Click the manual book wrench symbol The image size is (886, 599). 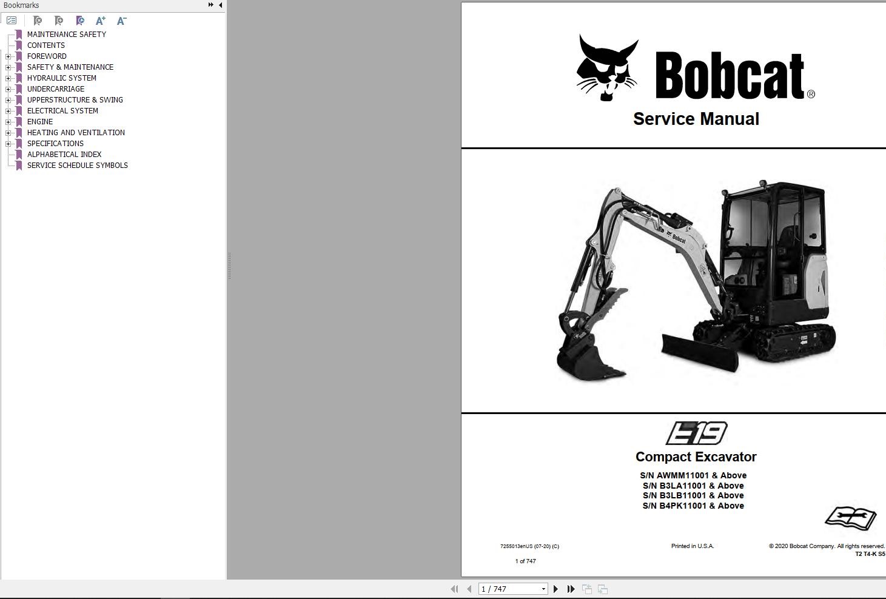850,518
